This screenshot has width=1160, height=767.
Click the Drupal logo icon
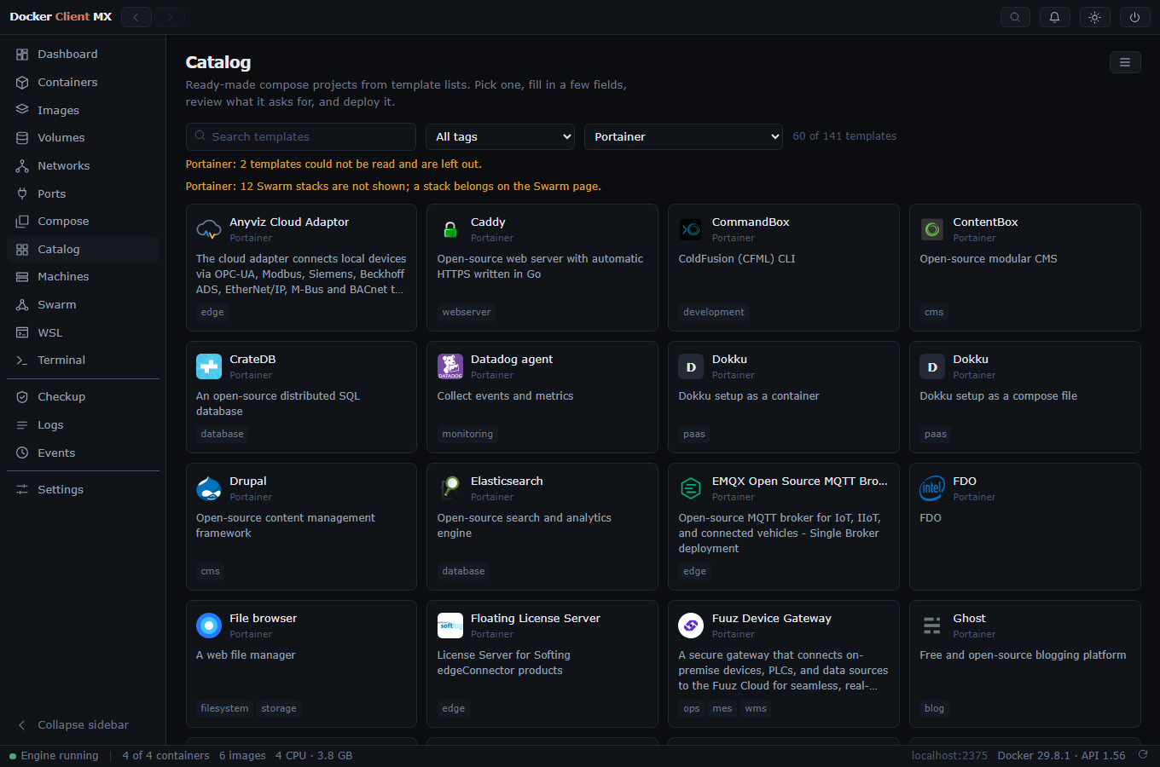click(x=209, y=488)
